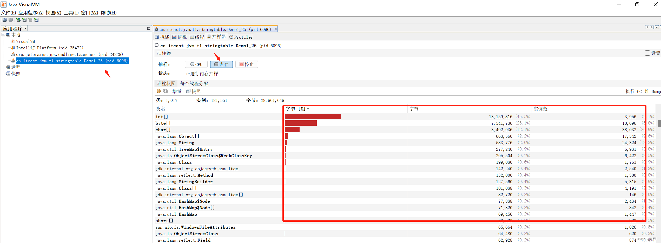Open the 文件(F) menu
The width and height of the screenshot is (661, 243).
click(9, 12)
